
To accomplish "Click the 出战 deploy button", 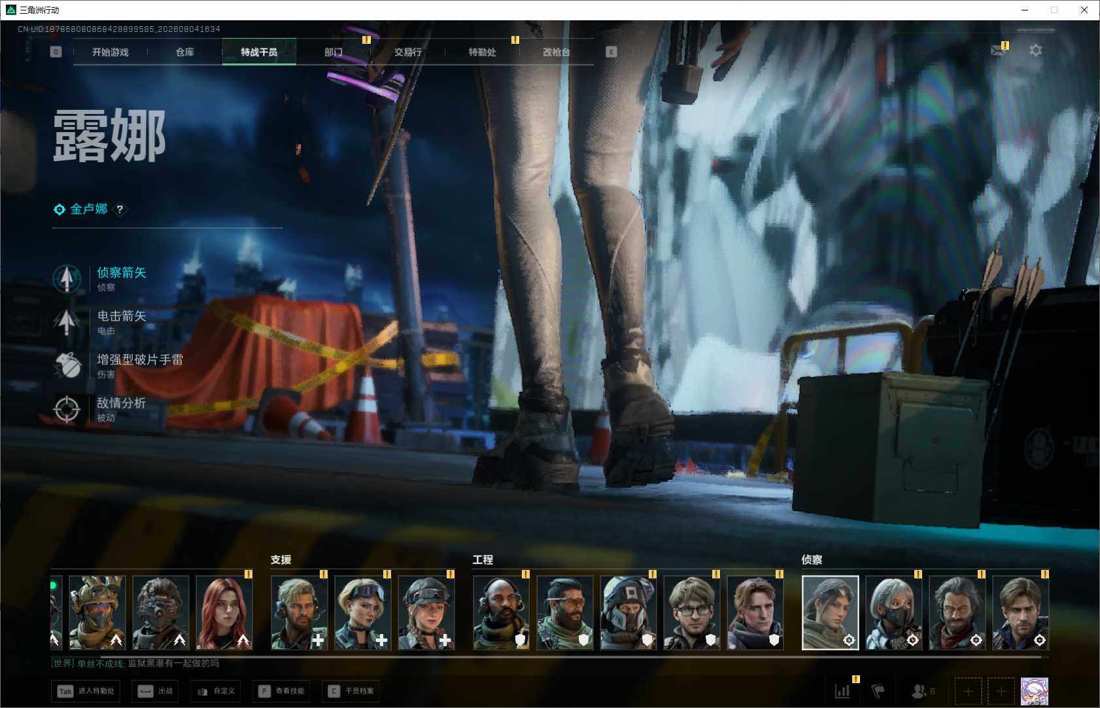I will [x=155, y=691].
